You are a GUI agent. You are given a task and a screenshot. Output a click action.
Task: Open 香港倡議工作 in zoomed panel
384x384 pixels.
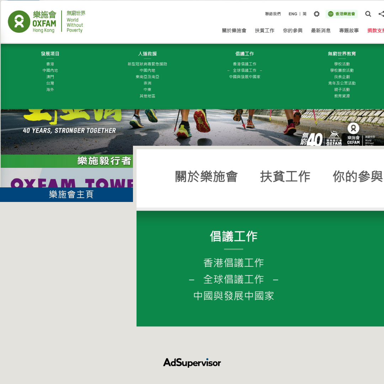[x=234, y=263]
